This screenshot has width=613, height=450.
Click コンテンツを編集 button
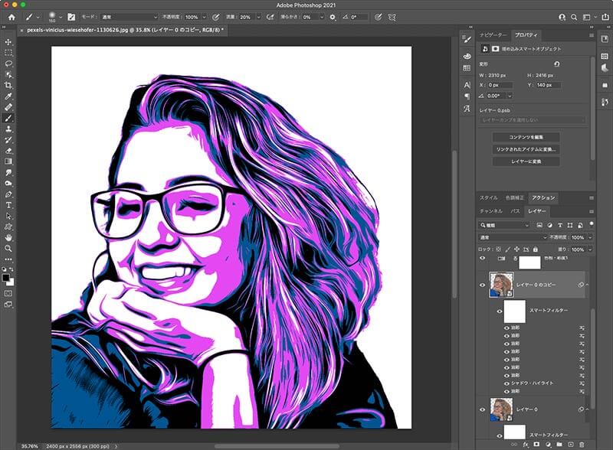[526, 137]
